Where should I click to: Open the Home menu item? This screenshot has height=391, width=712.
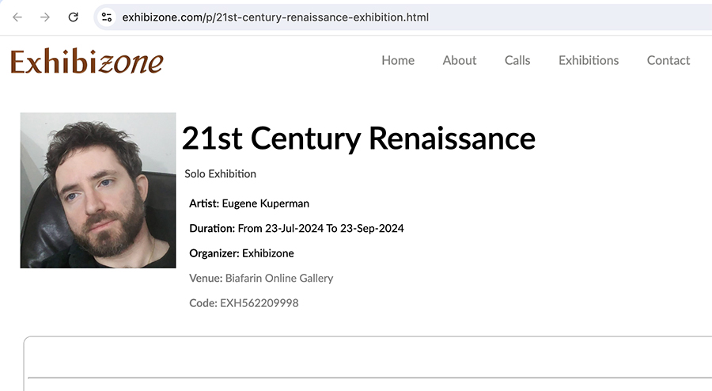(398, 60)
